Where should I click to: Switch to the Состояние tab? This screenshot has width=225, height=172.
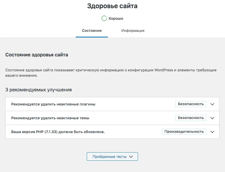[x=92, y=31]
